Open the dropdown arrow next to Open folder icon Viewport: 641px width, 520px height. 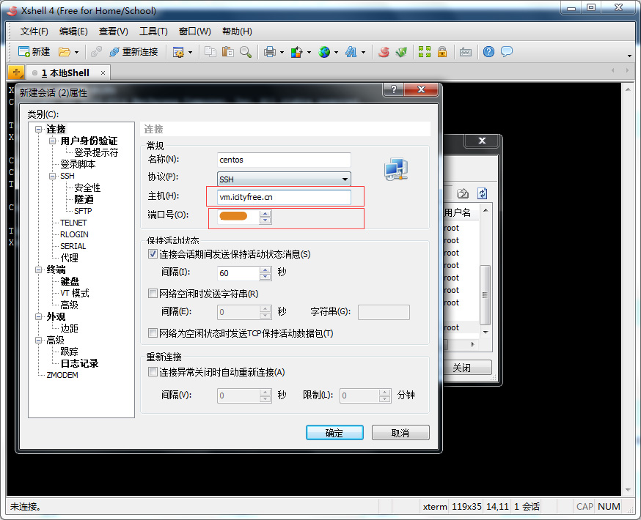pyautogui.click(x=76, y=52)
